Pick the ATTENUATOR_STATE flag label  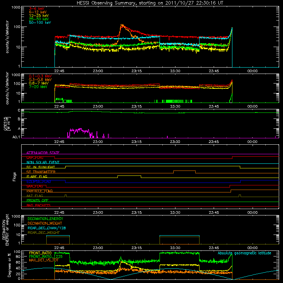(43, 153)
